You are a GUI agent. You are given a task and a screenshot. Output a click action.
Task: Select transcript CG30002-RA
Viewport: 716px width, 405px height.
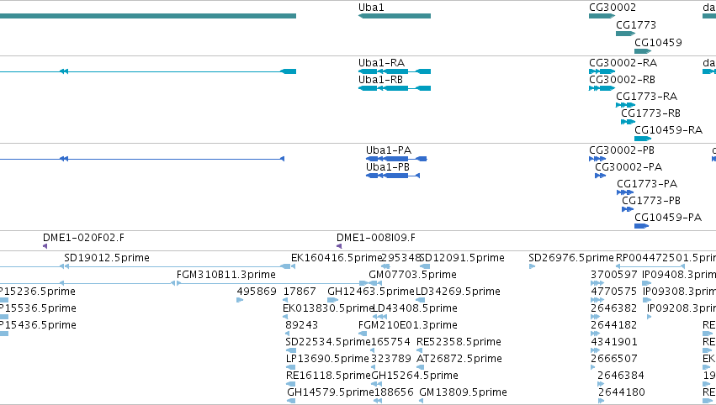click(x=623, y=63)
